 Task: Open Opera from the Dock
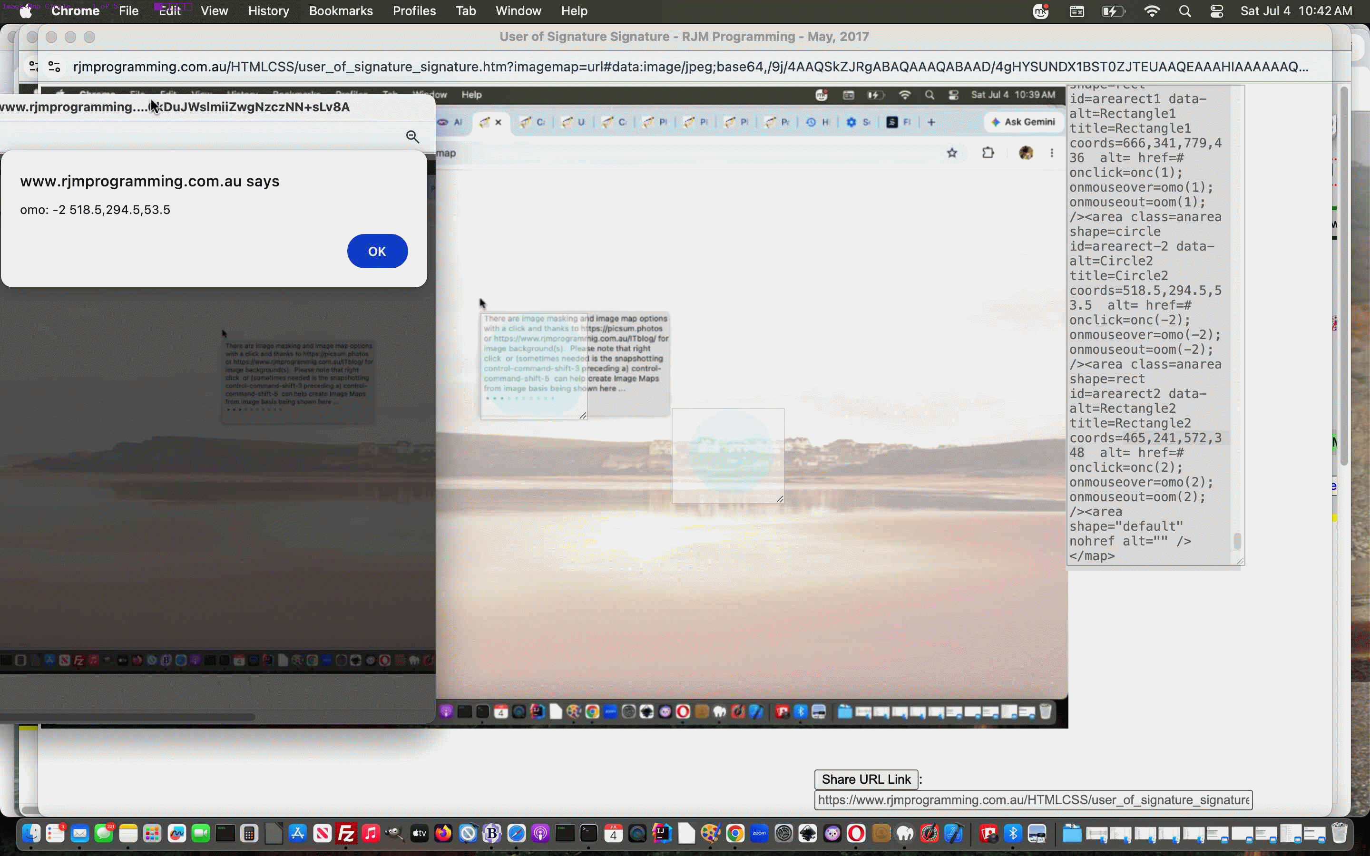pos(856,833)
